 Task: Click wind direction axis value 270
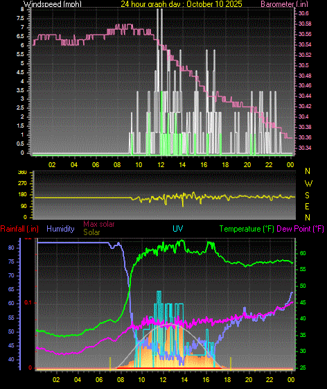click(x=22, y=184)
